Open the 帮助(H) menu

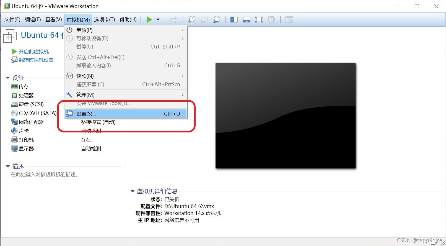(x=128, y=19)
